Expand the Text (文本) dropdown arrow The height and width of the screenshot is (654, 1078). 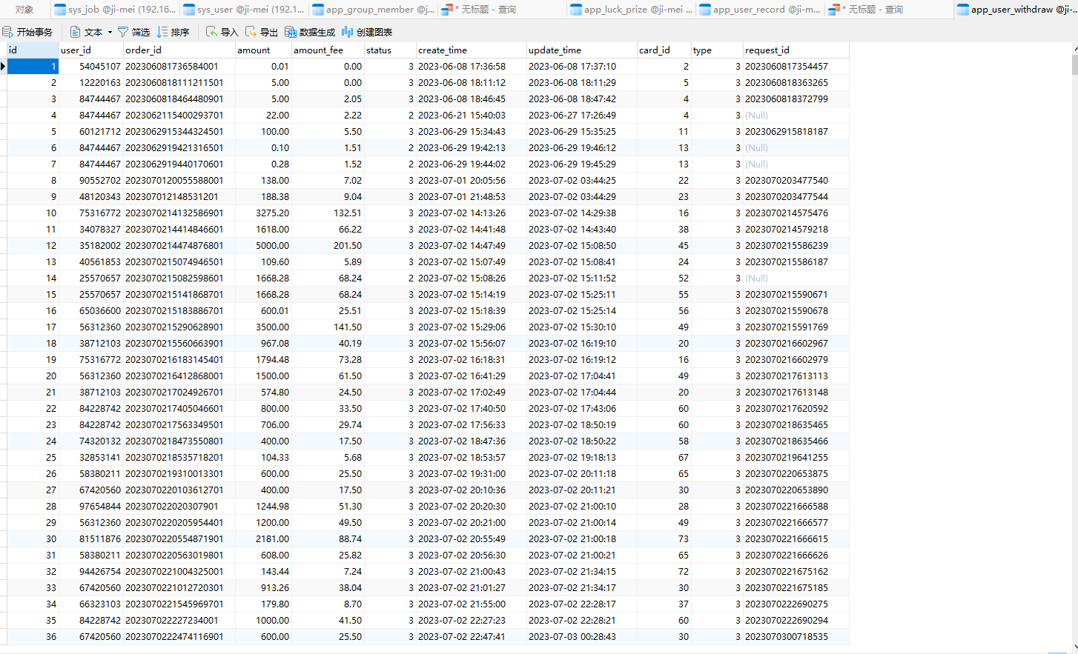110,33
